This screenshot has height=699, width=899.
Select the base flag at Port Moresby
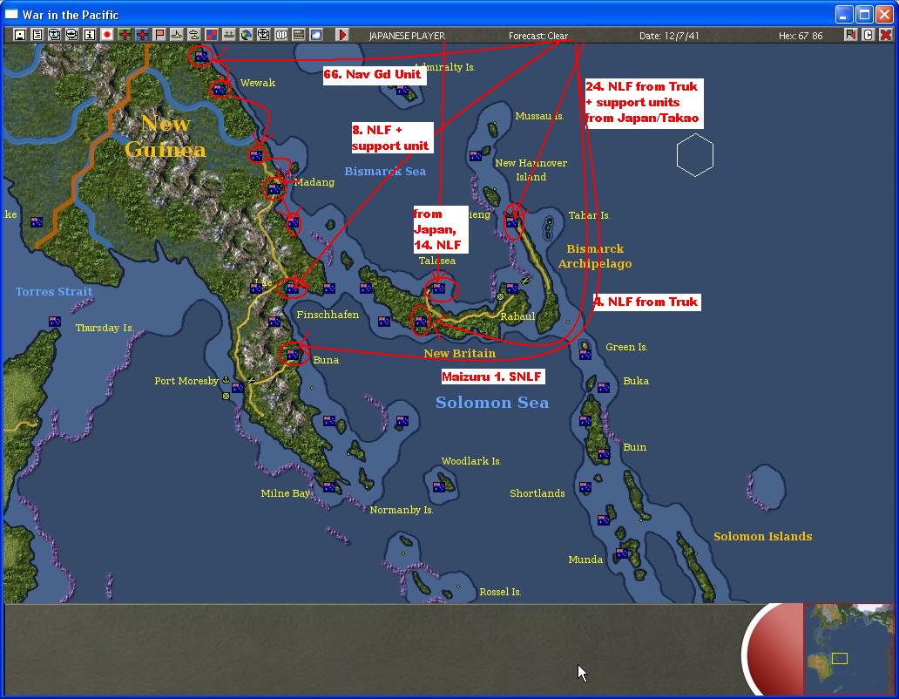(238, 388)
